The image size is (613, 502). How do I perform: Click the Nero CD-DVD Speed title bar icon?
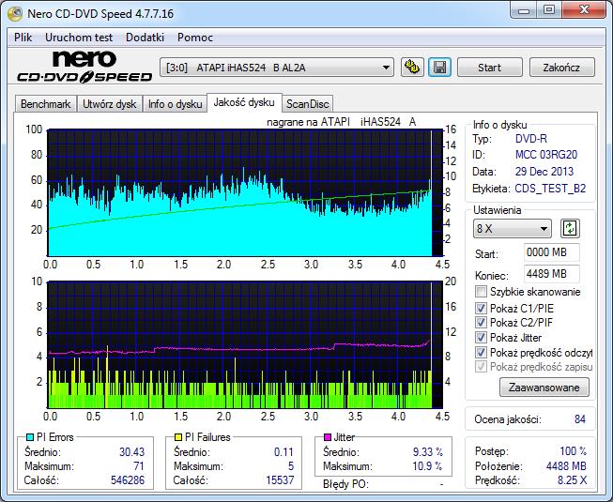(15, 14)
